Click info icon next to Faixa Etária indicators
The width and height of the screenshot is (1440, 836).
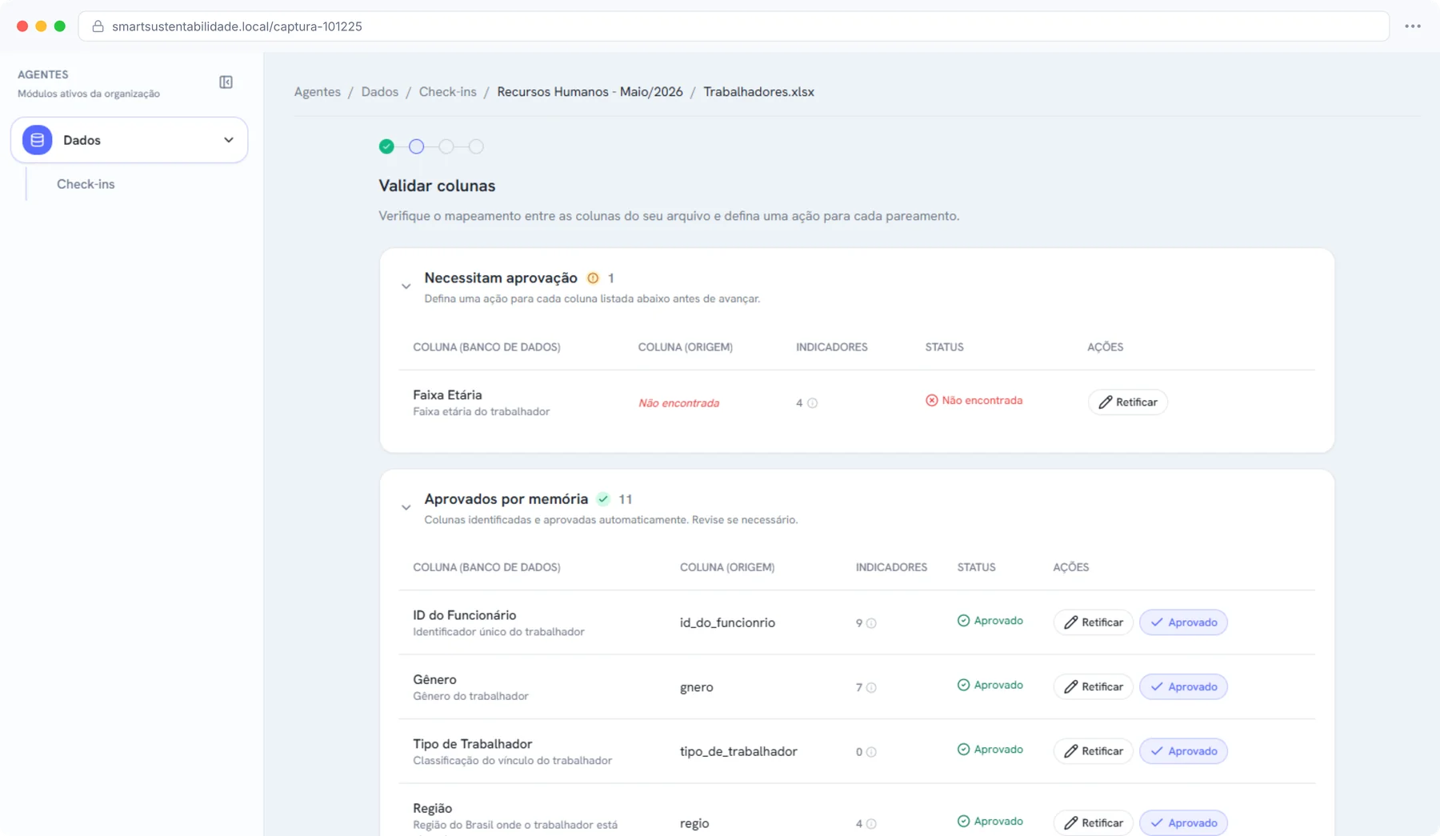coord(812,403)
